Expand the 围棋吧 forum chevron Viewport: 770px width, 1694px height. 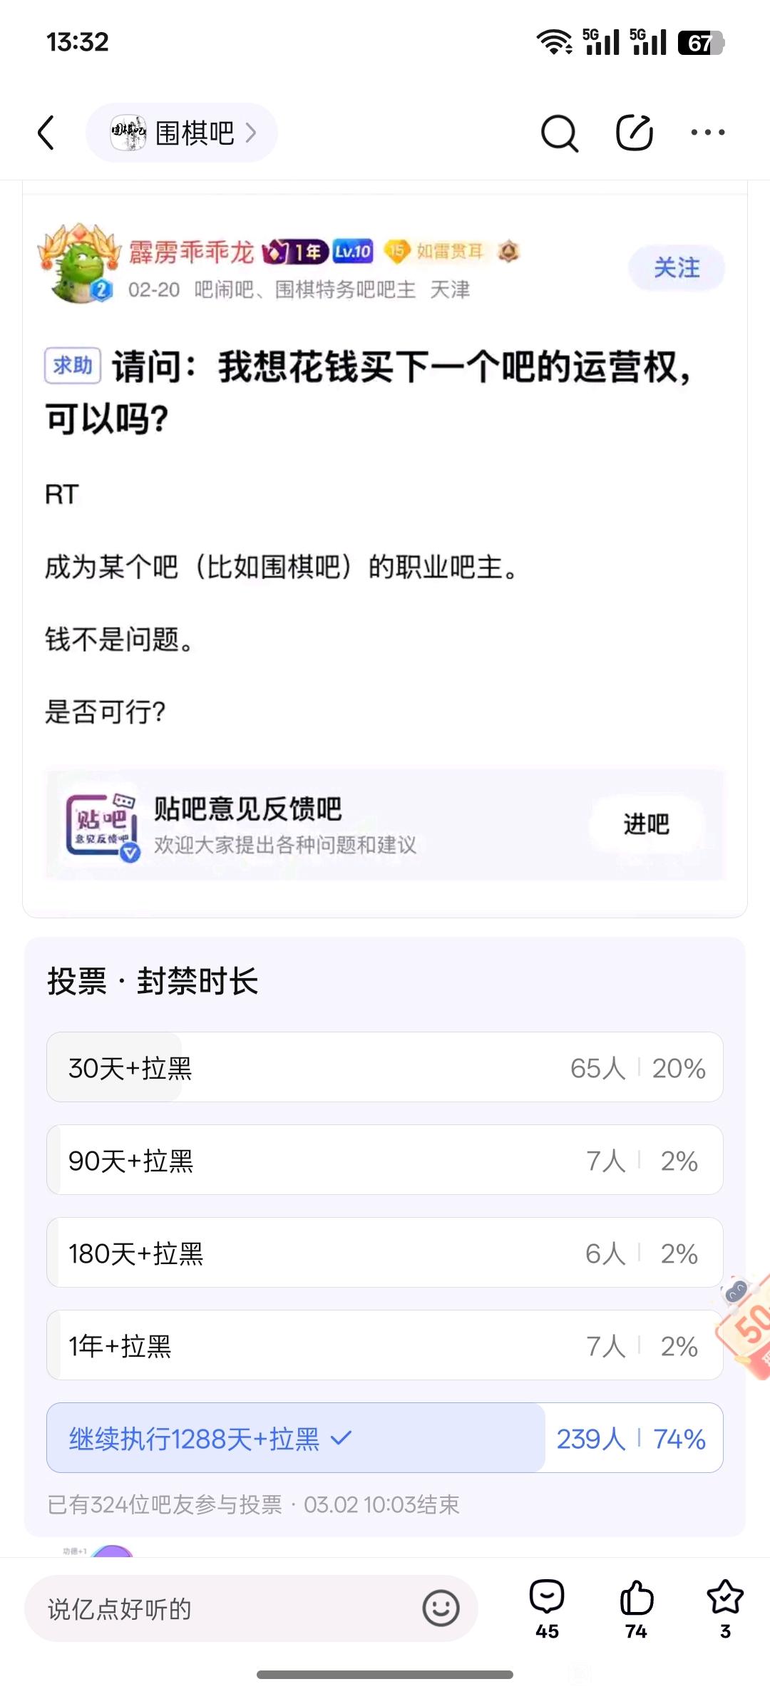click(250, 133)
